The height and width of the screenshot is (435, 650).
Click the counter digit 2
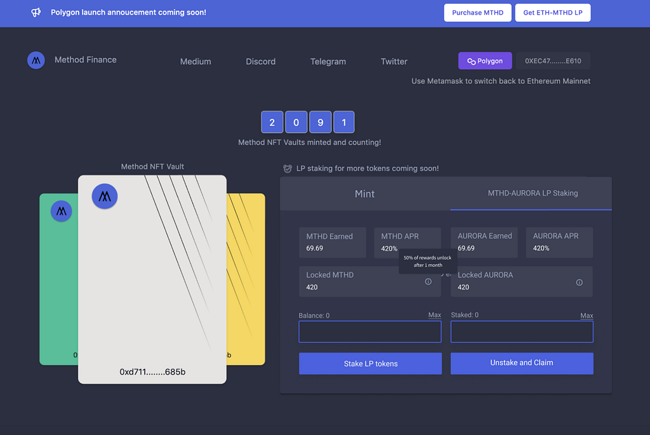[x=272, y=123]
